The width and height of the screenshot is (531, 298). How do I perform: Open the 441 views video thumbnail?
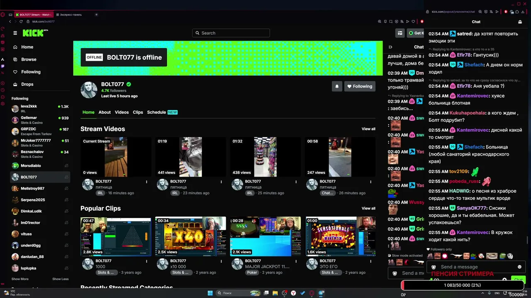tap(190, 157)
